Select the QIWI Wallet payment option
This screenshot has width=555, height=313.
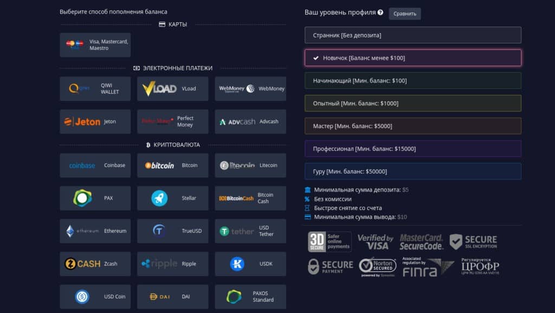(x=95, y=89)
